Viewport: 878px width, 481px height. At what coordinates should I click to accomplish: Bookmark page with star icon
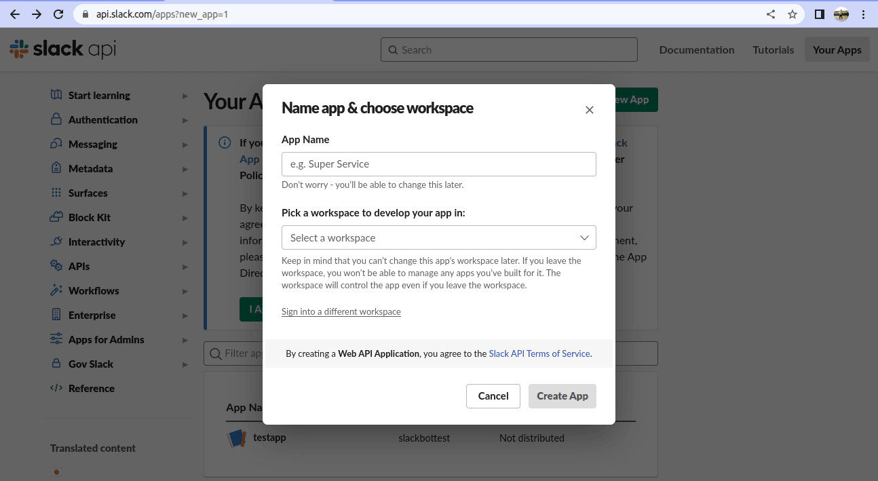(x=792, y=14)
